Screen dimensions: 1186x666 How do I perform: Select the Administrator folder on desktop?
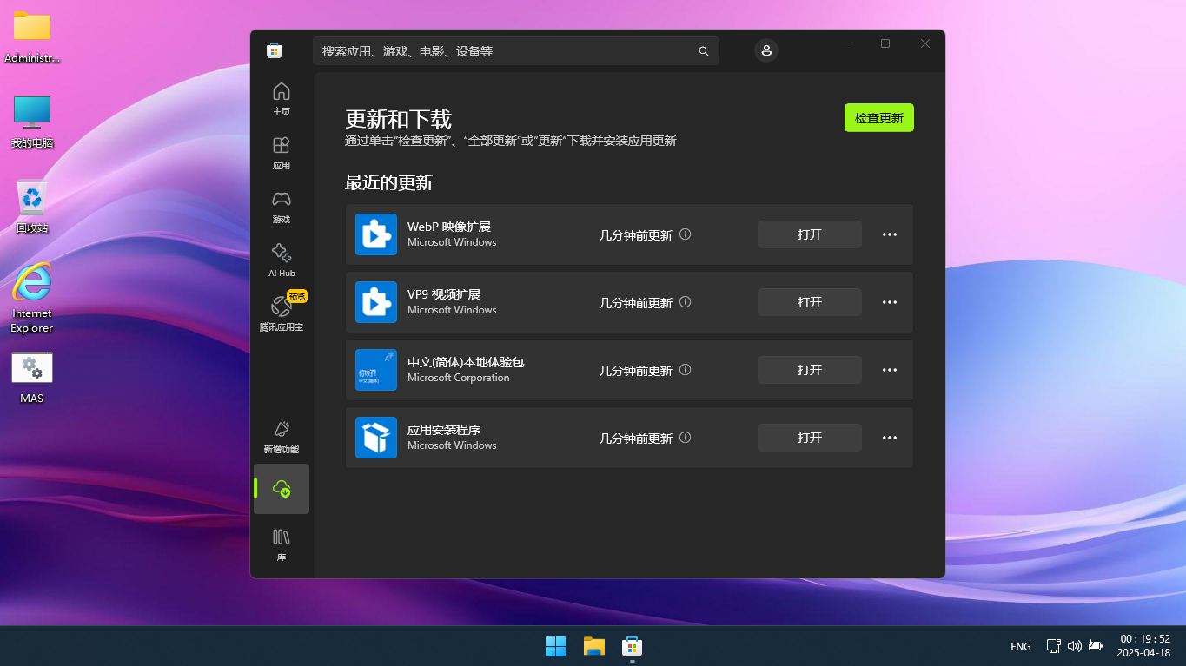pos(32,37)
